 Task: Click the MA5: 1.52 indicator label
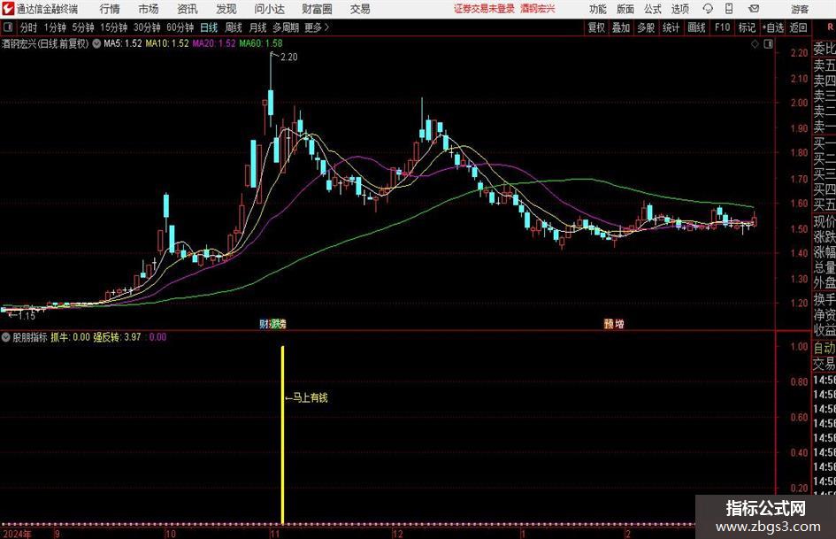click(123, 43)
